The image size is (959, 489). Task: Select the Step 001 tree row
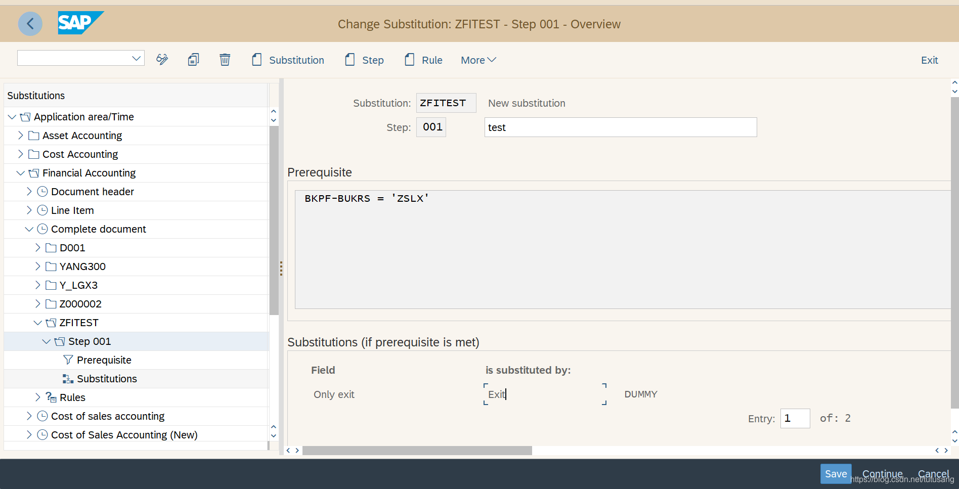[136, 341]
